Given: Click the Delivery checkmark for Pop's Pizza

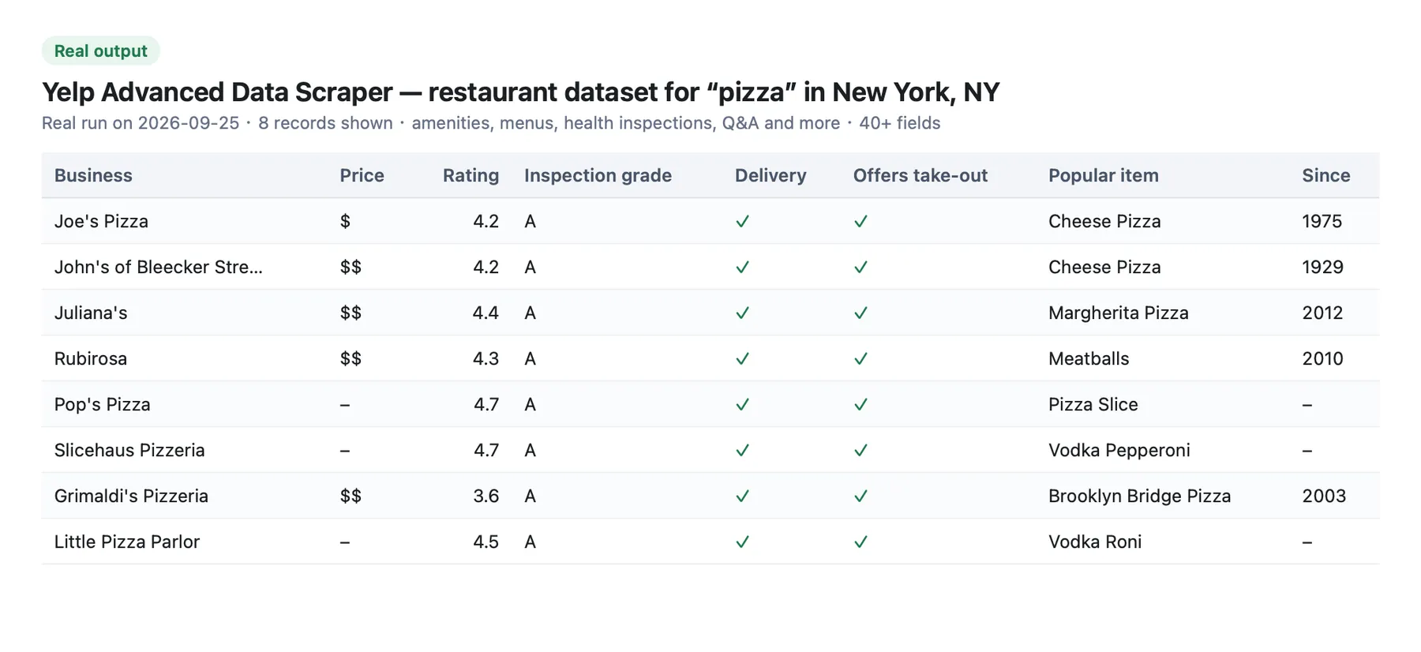Looking at the screenshot, I should coord(742,404).
